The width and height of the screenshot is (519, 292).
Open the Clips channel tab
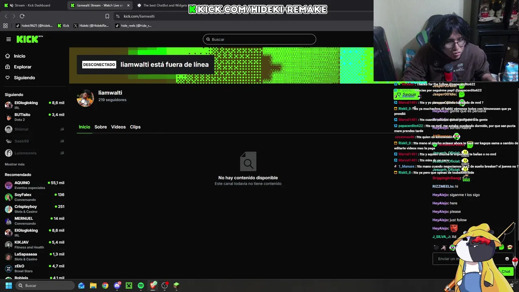click(x=135, y=127)
